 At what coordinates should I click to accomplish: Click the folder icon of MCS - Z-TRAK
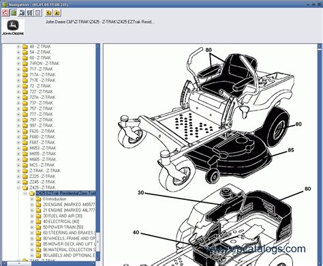[25, 165]
